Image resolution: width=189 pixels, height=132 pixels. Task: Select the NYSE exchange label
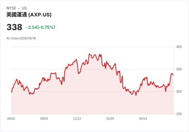pos(11,8)
